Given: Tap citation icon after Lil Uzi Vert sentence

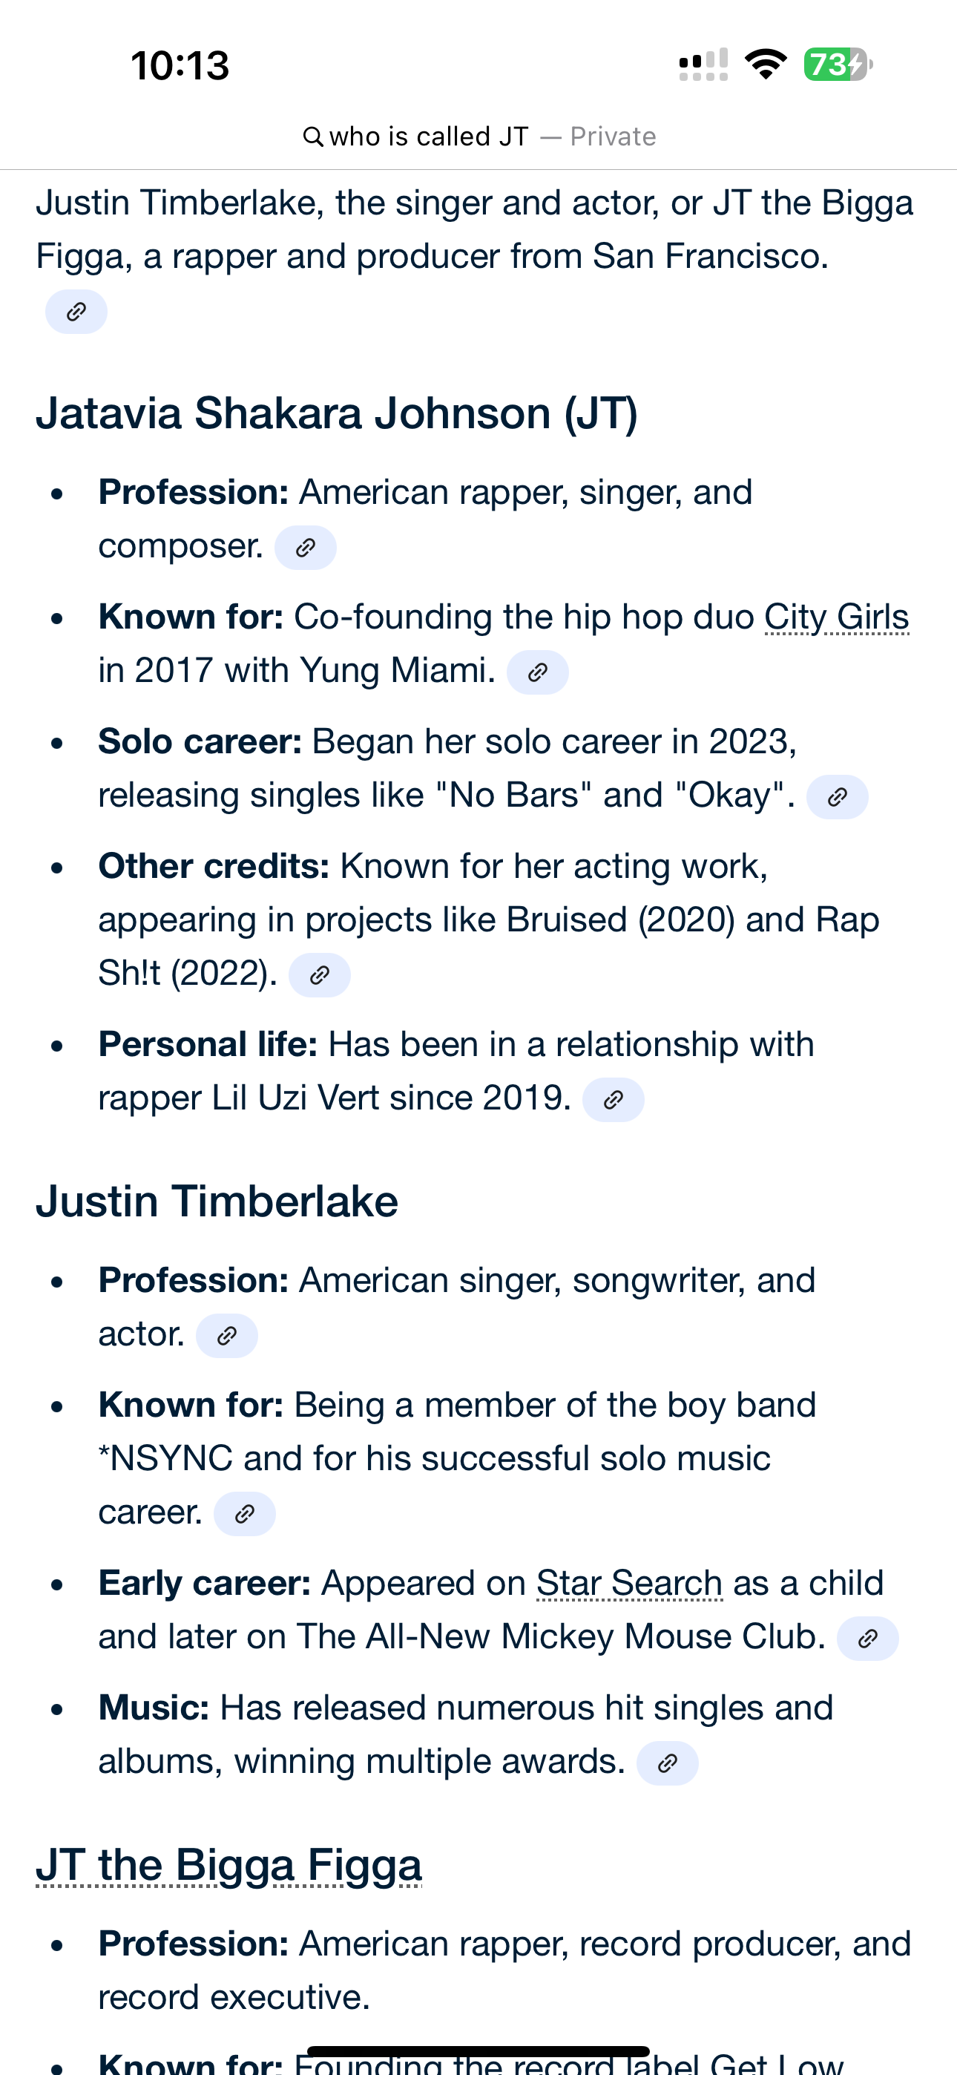Looking at the screenshot, I should click(613, 1100).
